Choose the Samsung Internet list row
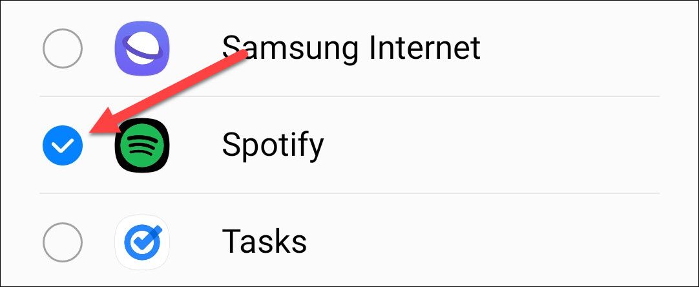699x287 pixels. 349,48
